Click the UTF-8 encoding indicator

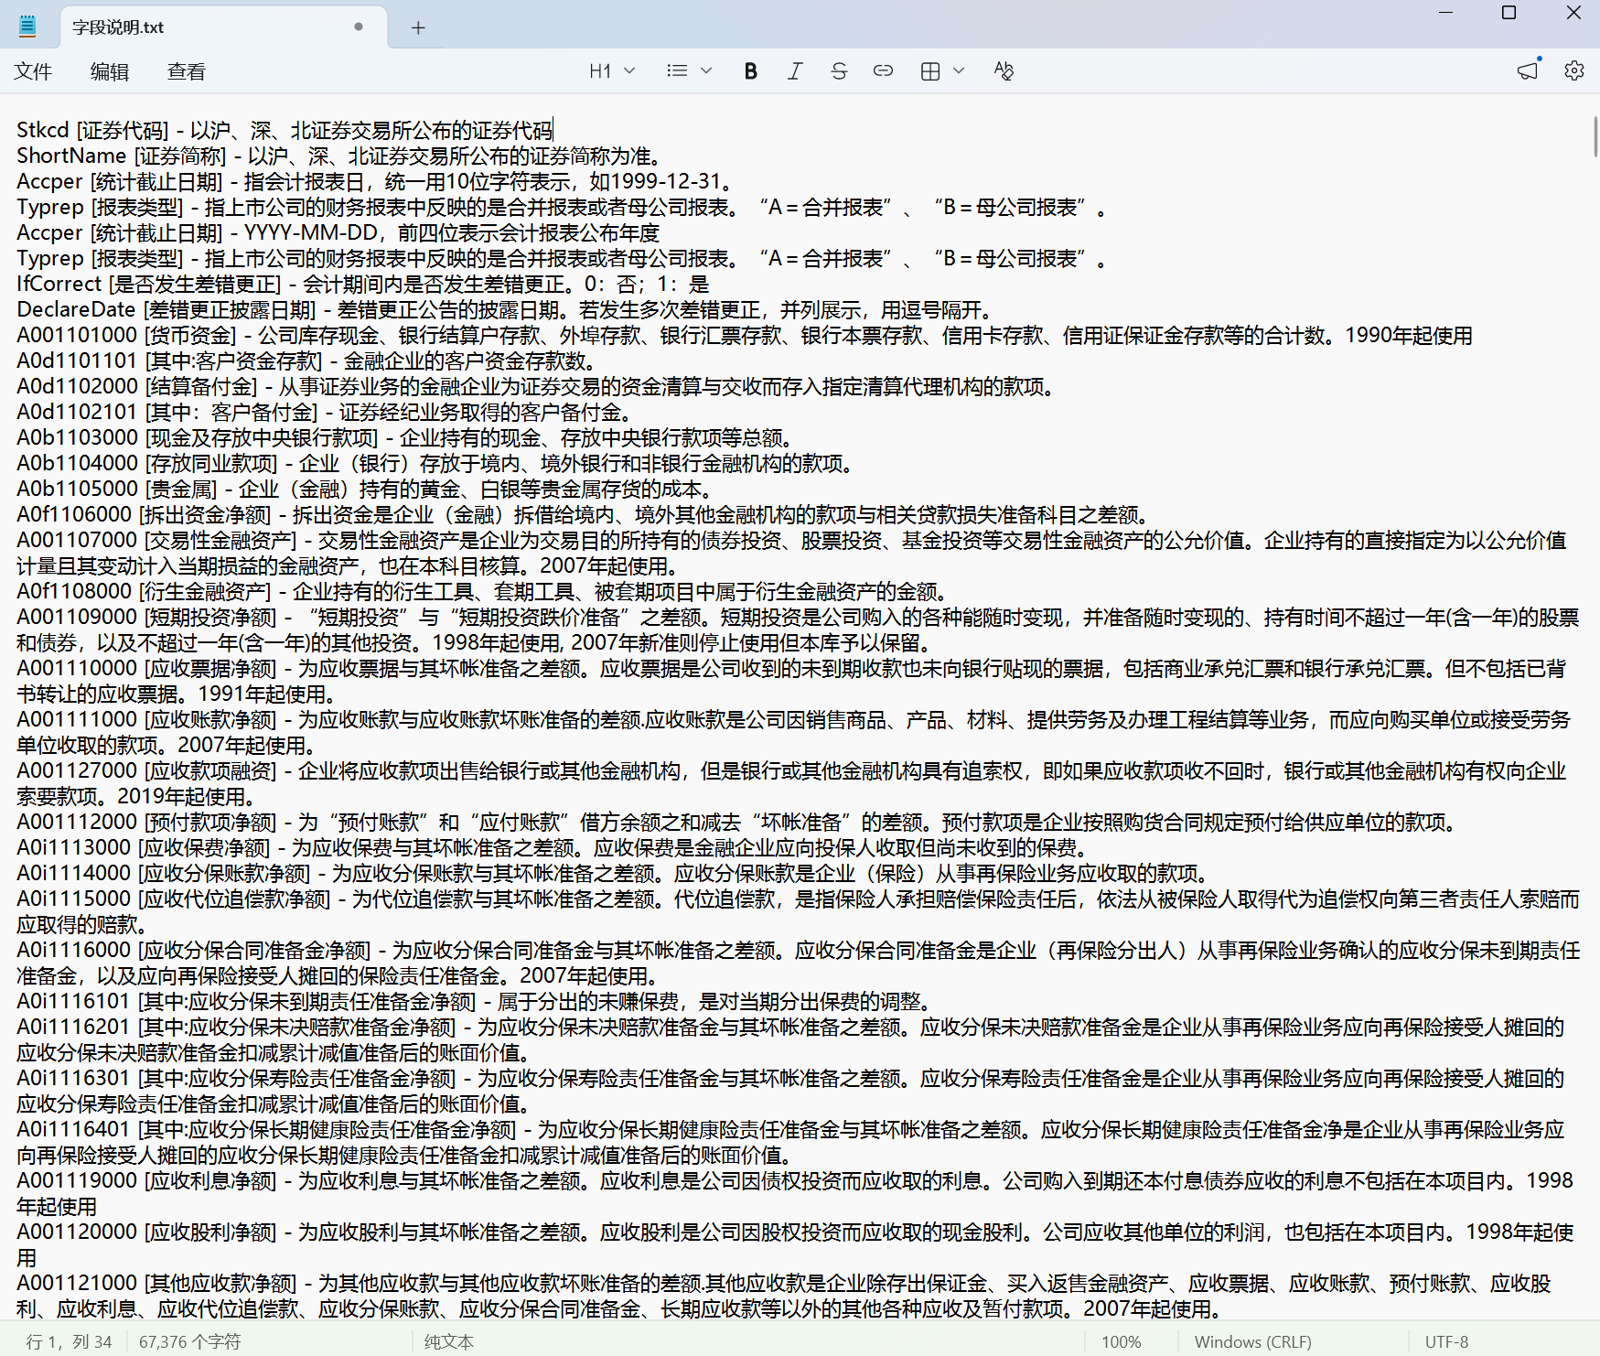click(x=1446, y=1341)
